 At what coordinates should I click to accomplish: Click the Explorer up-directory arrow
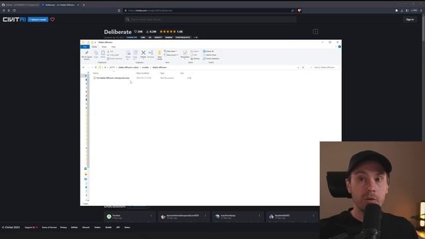96,67
